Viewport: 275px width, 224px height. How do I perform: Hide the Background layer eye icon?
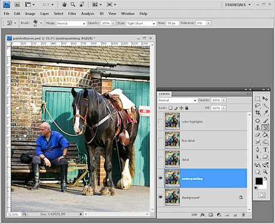click(161, 197)
